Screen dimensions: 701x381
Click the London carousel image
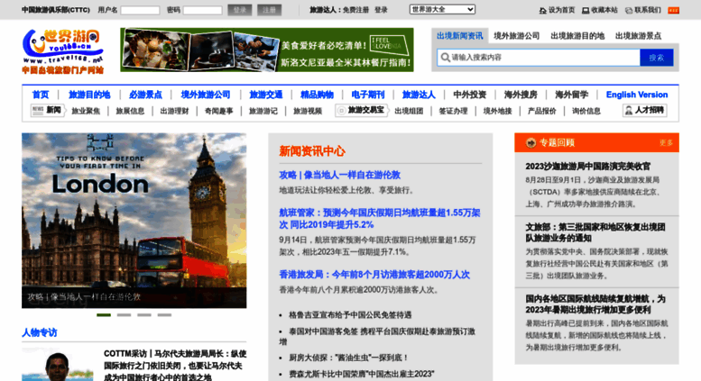(x=134, y=221)
